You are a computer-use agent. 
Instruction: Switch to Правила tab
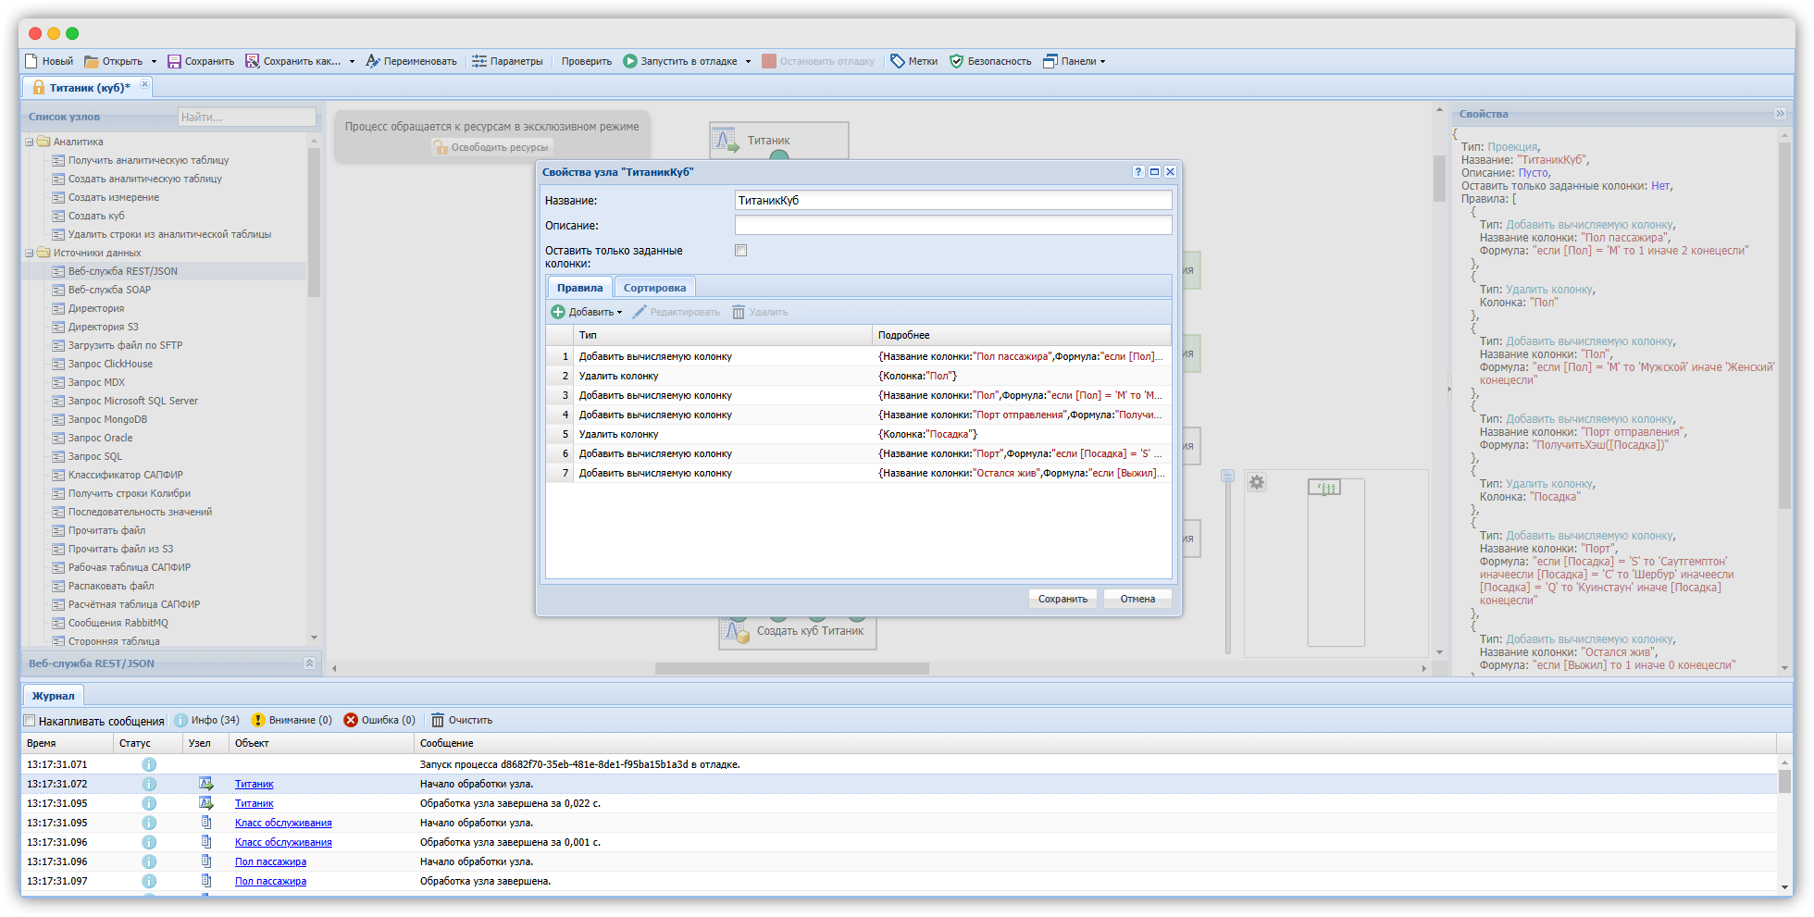coord(579,288)
